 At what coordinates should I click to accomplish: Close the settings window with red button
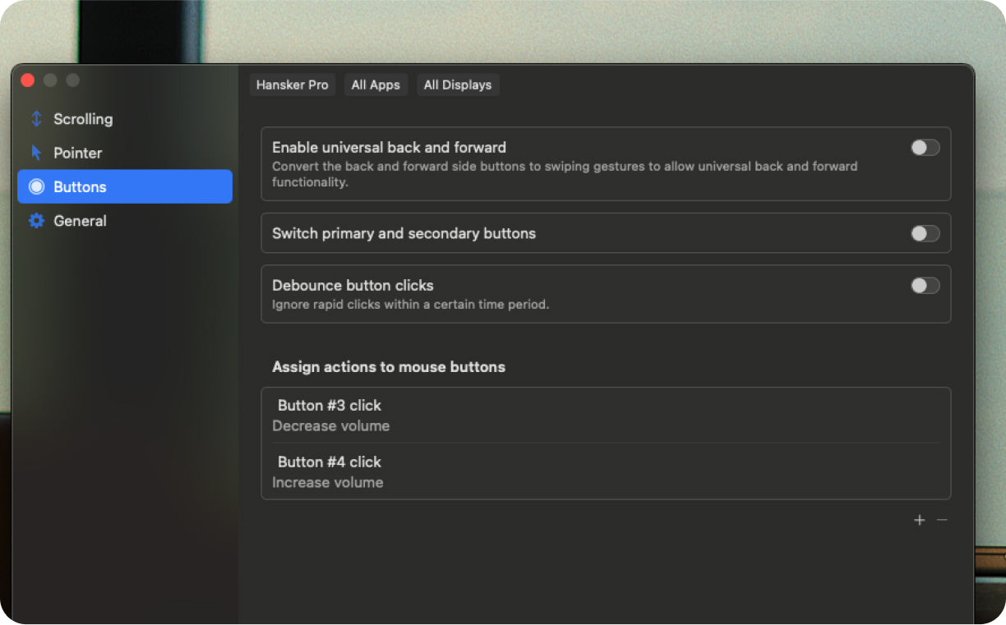tap(27, 80)
